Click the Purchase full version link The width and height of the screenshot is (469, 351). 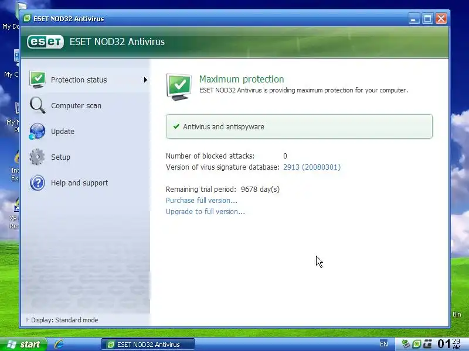coord(201,200)
